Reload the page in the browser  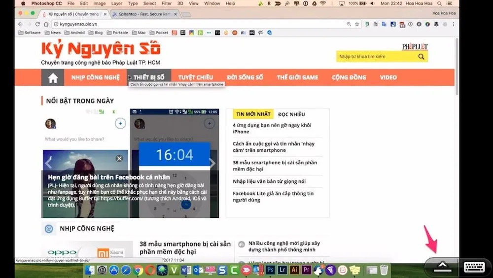(x=37, y=24)
